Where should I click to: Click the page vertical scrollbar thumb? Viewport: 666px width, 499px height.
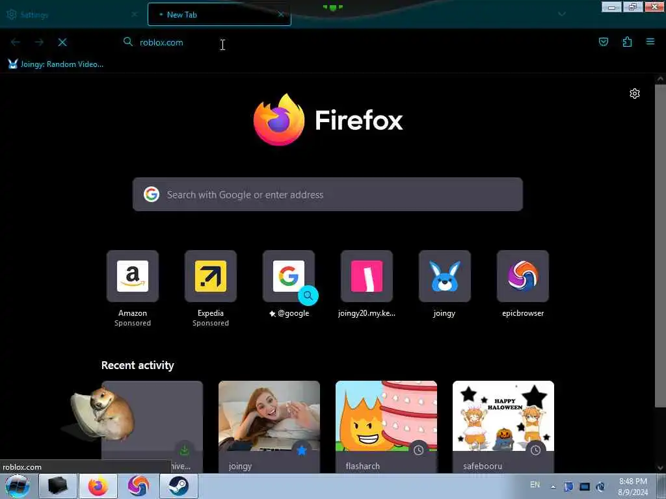661,246
